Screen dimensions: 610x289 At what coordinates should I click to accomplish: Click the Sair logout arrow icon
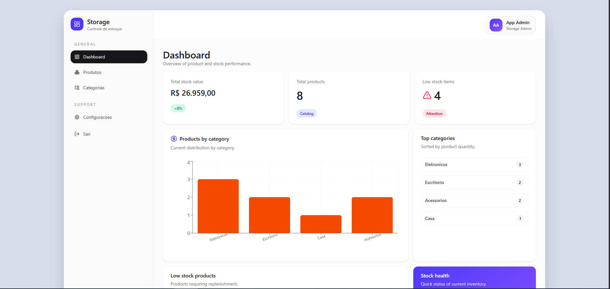click(x=77, y=134)
